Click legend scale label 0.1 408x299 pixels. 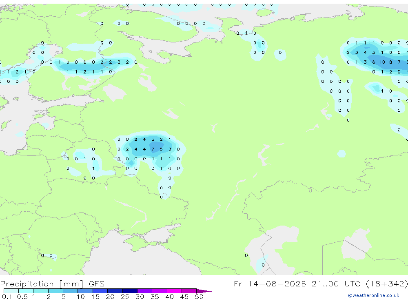pos(7,297)
